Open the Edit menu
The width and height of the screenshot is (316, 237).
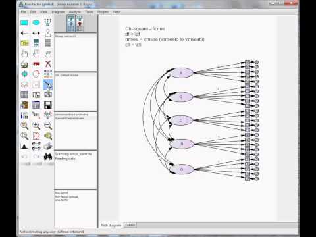(33, 12)
